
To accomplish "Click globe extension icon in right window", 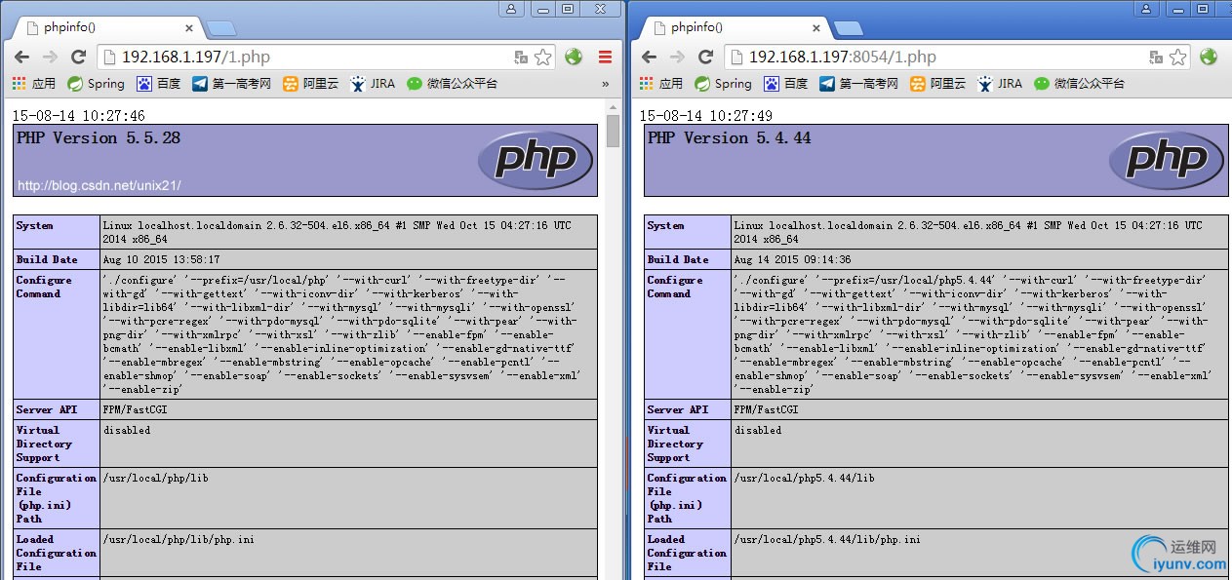I will point(1209,57).
